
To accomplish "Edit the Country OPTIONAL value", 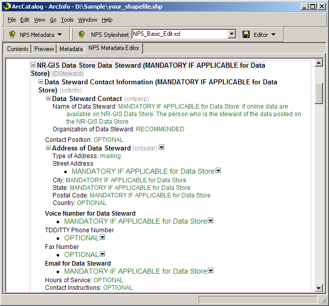I will coord(91,203).
